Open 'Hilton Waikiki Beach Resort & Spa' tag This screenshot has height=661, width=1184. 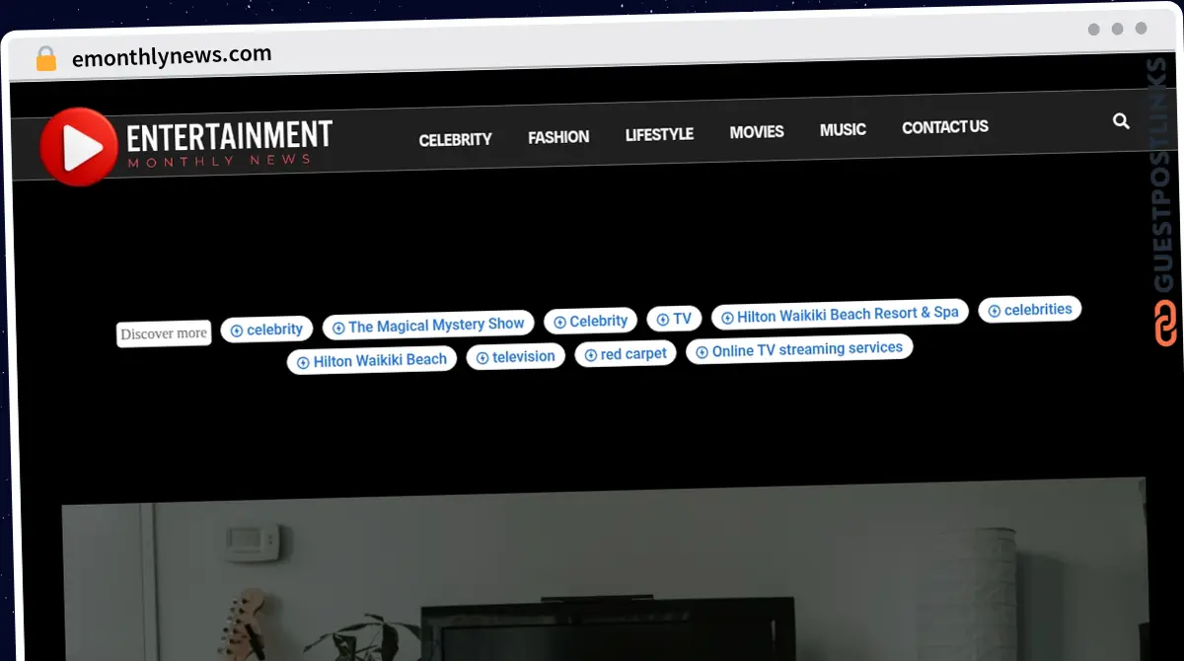point(840,314)
